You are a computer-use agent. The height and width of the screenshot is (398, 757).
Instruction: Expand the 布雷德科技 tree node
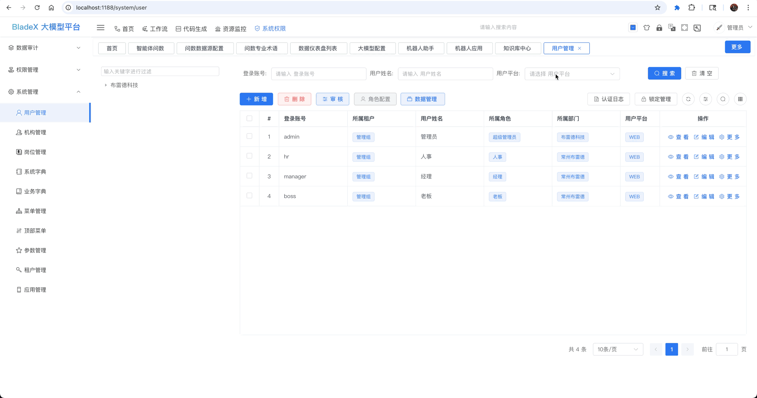(106, 85)
